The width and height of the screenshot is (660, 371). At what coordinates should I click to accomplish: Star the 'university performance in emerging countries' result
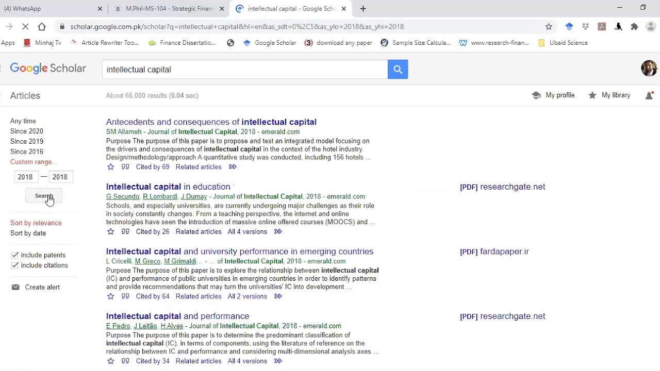110,296
